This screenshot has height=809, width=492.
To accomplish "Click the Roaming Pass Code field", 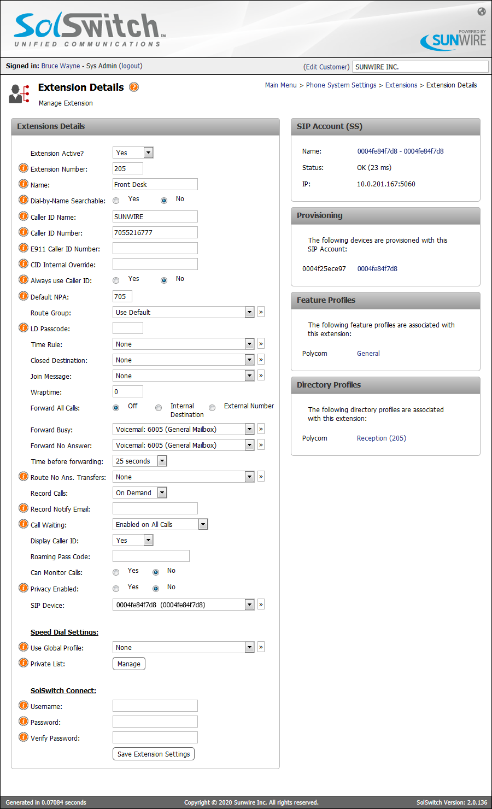I will [151, 556].
